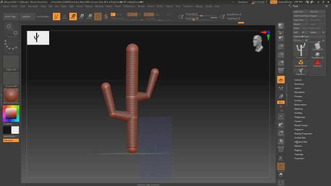Click the BPR render icon

pos(281,26)
